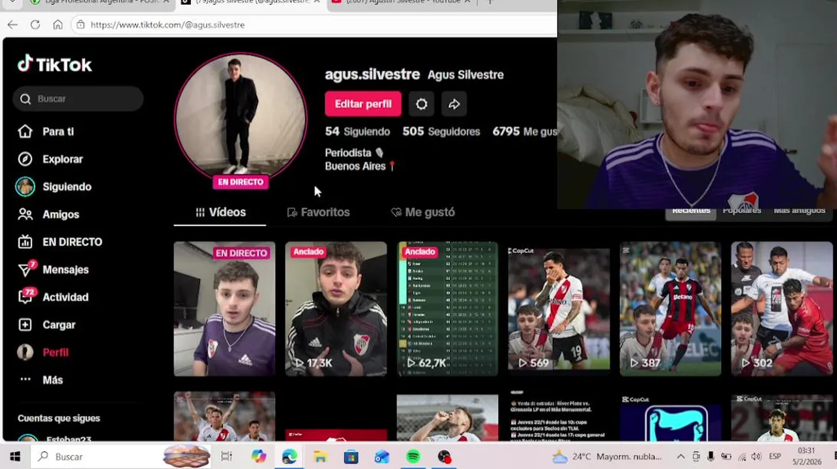Screen dimensions: 837x469
Task: Open the 24°C weather widget
Action: (607, 457)
